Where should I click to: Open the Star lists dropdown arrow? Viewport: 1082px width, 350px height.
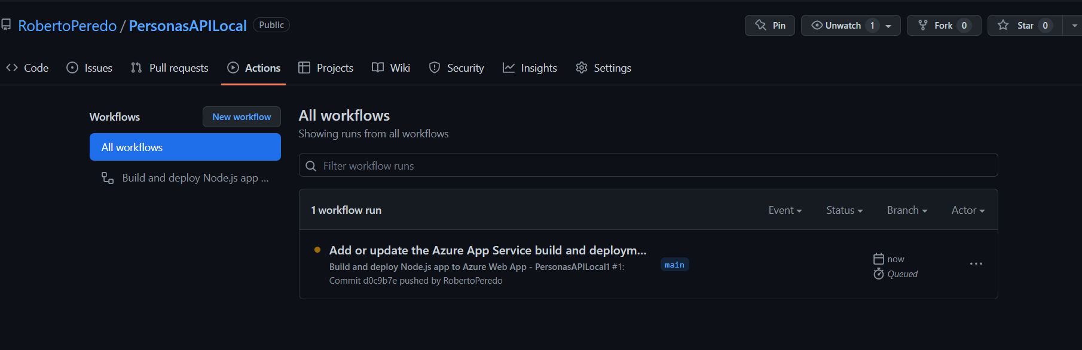tap(1074, 26)
